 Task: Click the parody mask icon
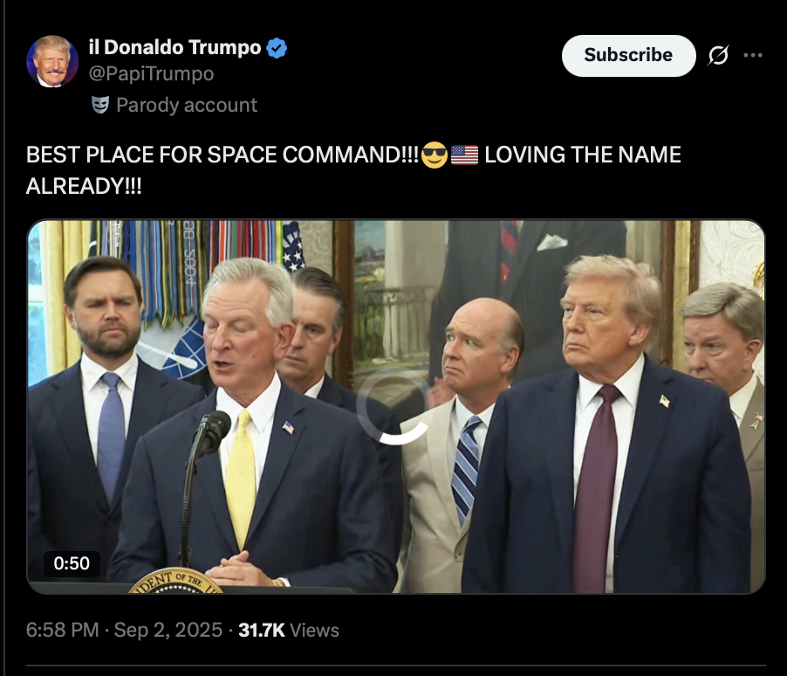point(100,105)
